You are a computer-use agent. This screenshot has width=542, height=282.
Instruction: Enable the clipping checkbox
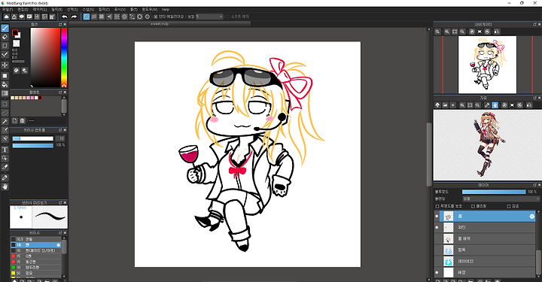point(473,206)
